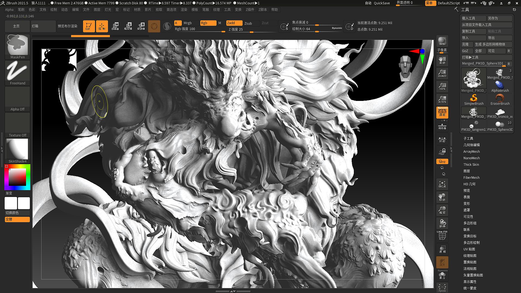The width and height of the screenshot is (521, 293).
Task: Toggle the Rgb channel button
Action: tap(208, 23)
